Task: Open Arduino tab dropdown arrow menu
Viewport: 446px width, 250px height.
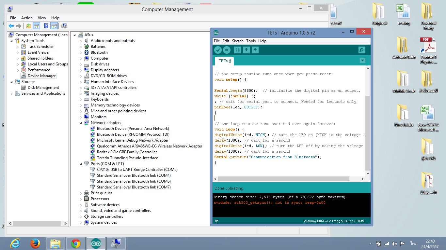Action: pos(362,61)
